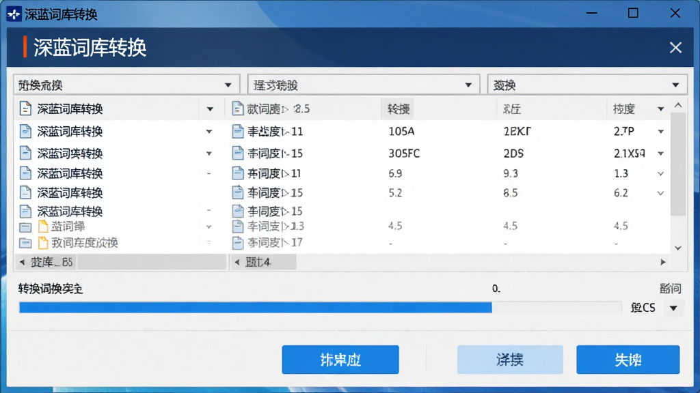Expand the chevron next to 6.2
Viewport: 700px width, 393px height.
tap(661, 193)
